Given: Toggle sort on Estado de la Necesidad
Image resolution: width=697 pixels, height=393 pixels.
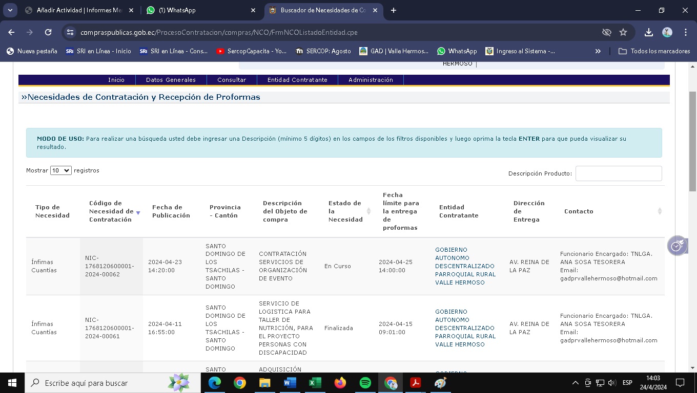Looking at the screenshot, I should (x=368, y=211).
